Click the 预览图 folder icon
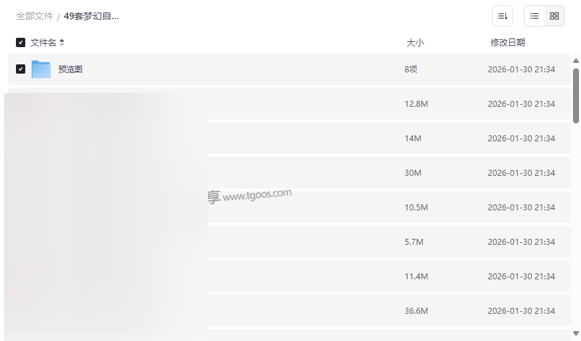The width and height of the screenshot is (581, 341). tap(41, 69)
